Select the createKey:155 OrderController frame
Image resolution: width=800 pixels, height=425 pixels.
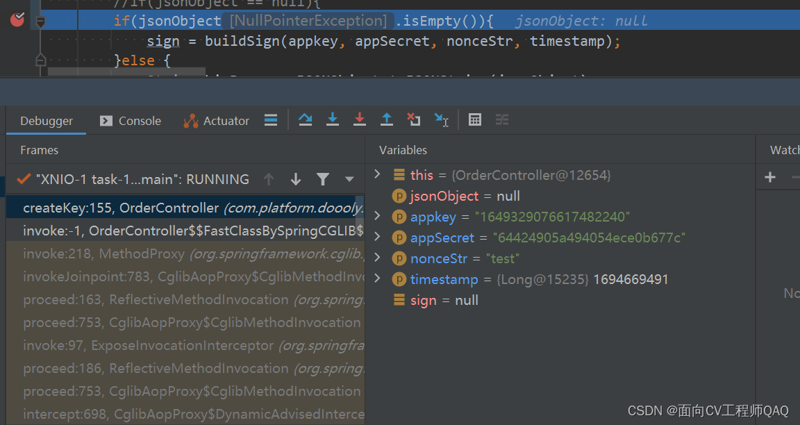pos(139,207)
